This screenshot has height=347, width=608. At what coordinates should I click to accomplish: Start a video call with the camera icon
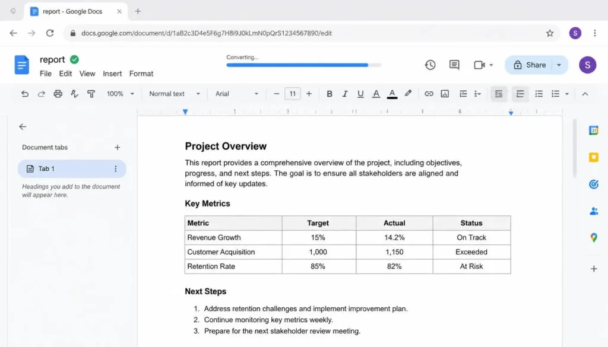click(x=479, y=65)
